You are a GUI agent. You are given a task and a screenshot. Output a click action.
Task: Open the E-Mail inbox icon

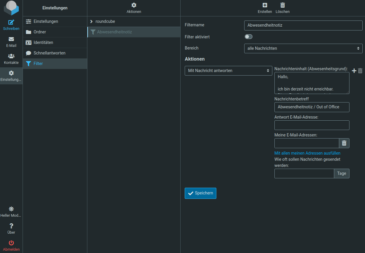11,39
